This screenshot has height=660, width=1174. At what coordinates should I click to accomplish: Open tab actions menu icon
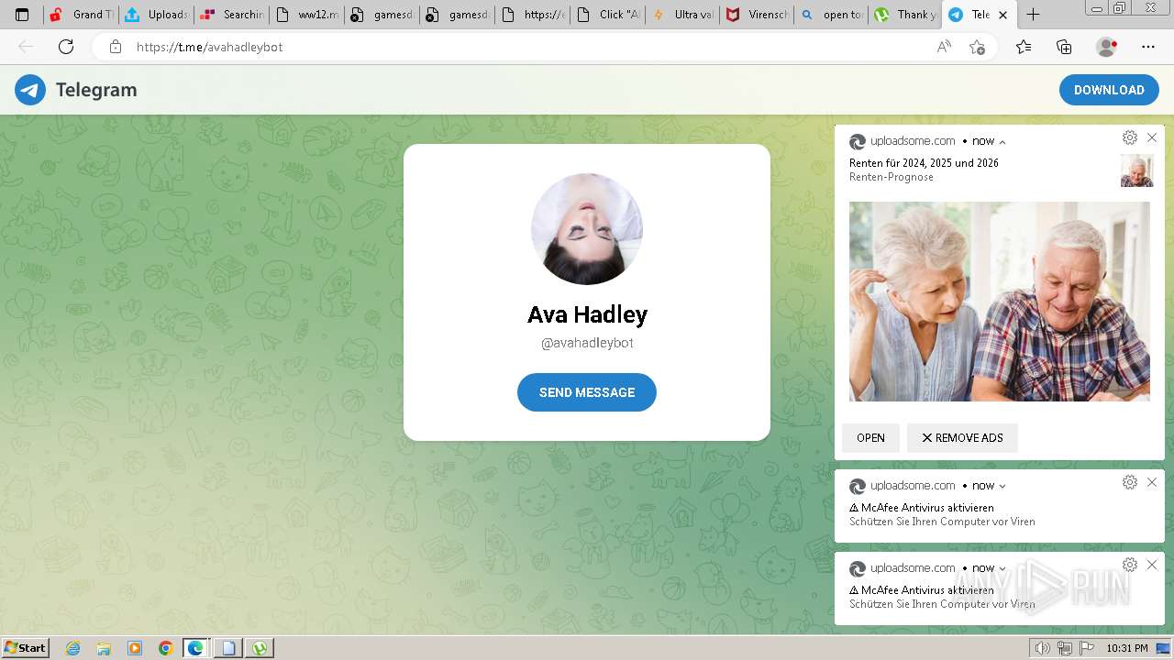pos(22,15)
